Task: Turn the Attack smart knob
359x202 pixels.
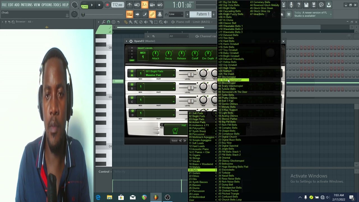Action: point(155,53)
